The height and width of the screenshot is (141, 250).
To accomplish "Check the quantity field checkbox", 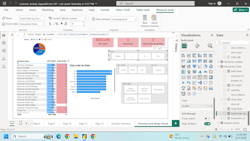I will tap(225, 90).
